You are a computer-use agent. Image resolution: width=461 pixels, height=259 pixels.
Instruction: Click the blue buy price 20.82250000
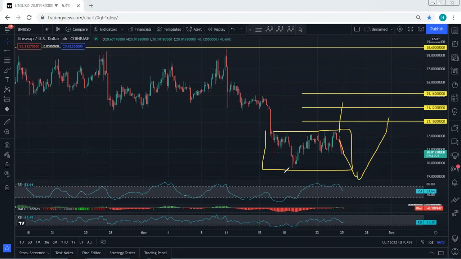click(x=73, y=46)
